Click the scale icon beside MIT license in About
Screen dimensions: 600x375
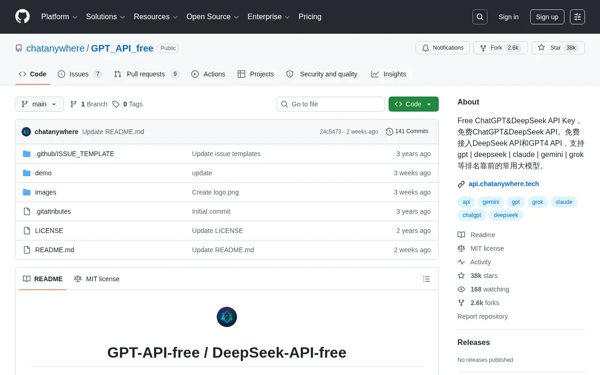[461, 248]
